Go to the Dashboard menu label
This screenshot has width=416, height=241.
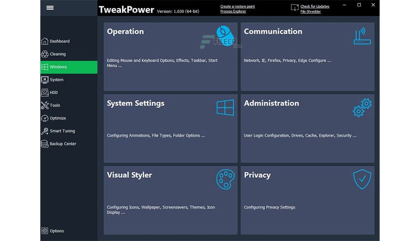[x=60, y=41]
